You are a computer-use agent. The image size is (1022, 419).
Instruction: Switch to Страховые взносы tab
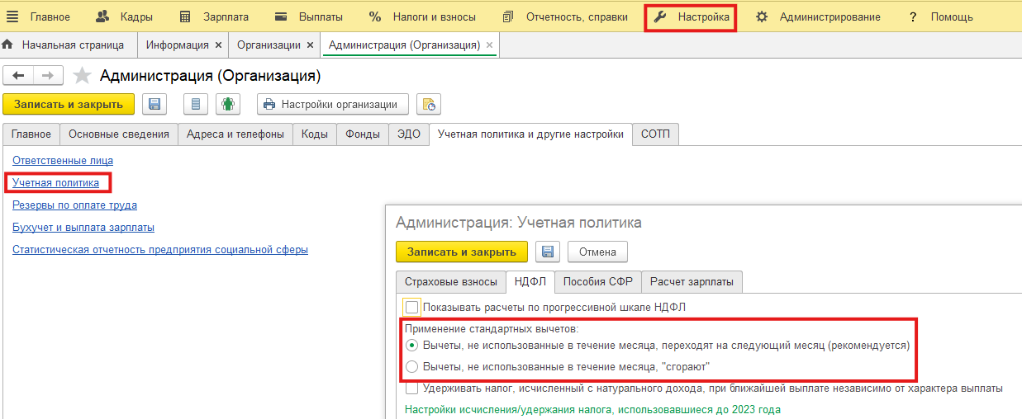point(450,281)
